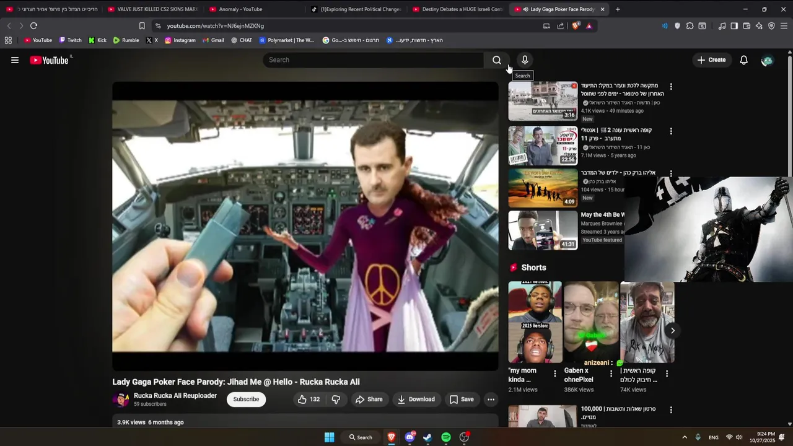Toggle the browser sidebar panel icon

[x=734, y=26]
